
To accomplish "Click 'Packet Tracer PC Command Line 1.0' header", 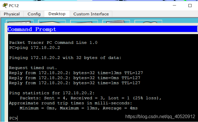I will tap(53, 43).
